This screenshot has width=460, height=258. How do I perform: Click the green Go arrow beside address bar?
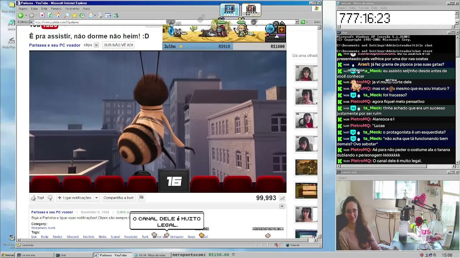[303, 22]
